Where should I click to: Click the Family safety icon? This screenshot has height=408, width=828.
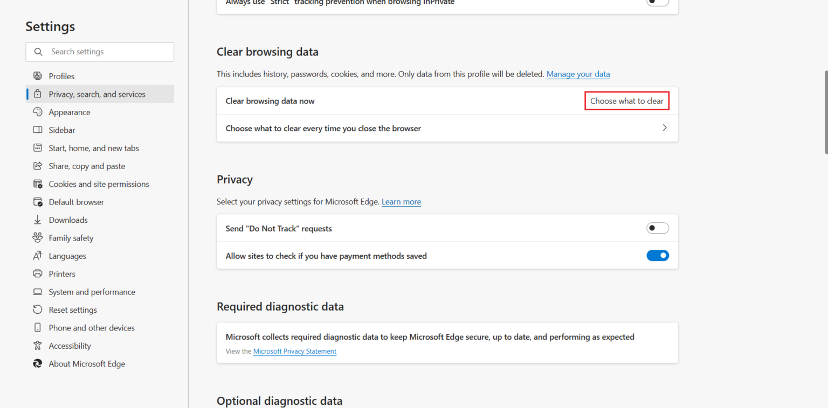(37, 237)
